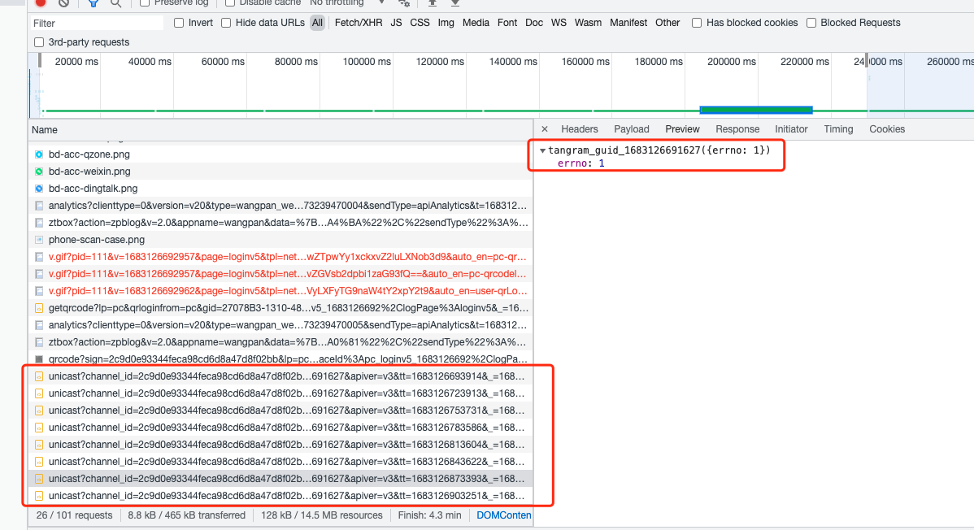Filter requests by Doc type
The height and width of the screenshot is (530, 974).
click(x=534, y=23)
